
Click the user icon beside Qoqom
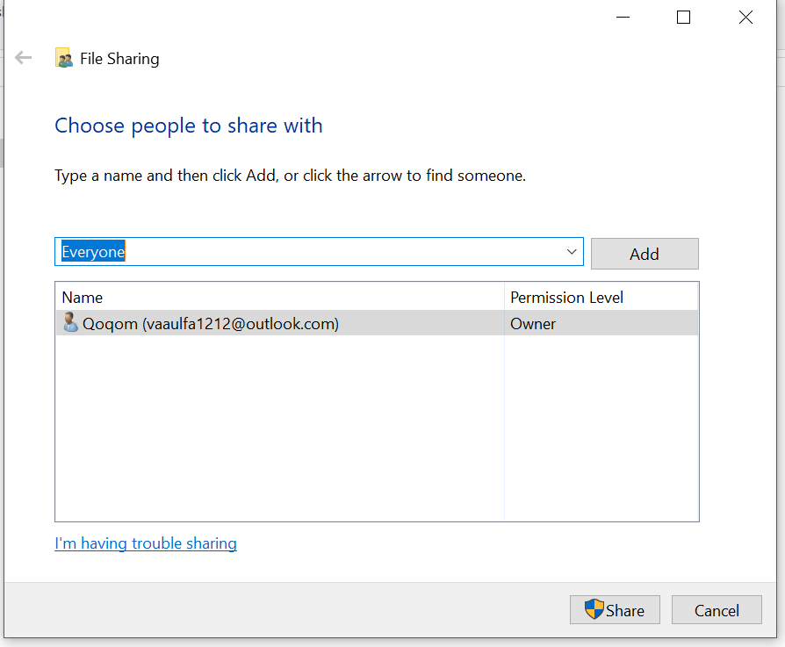70,322
